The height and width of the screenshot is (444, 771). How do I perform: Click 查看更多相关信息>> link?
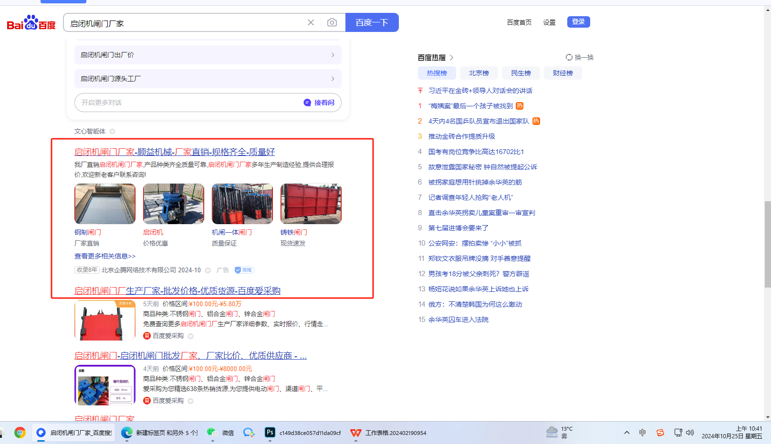click(105, 256)
